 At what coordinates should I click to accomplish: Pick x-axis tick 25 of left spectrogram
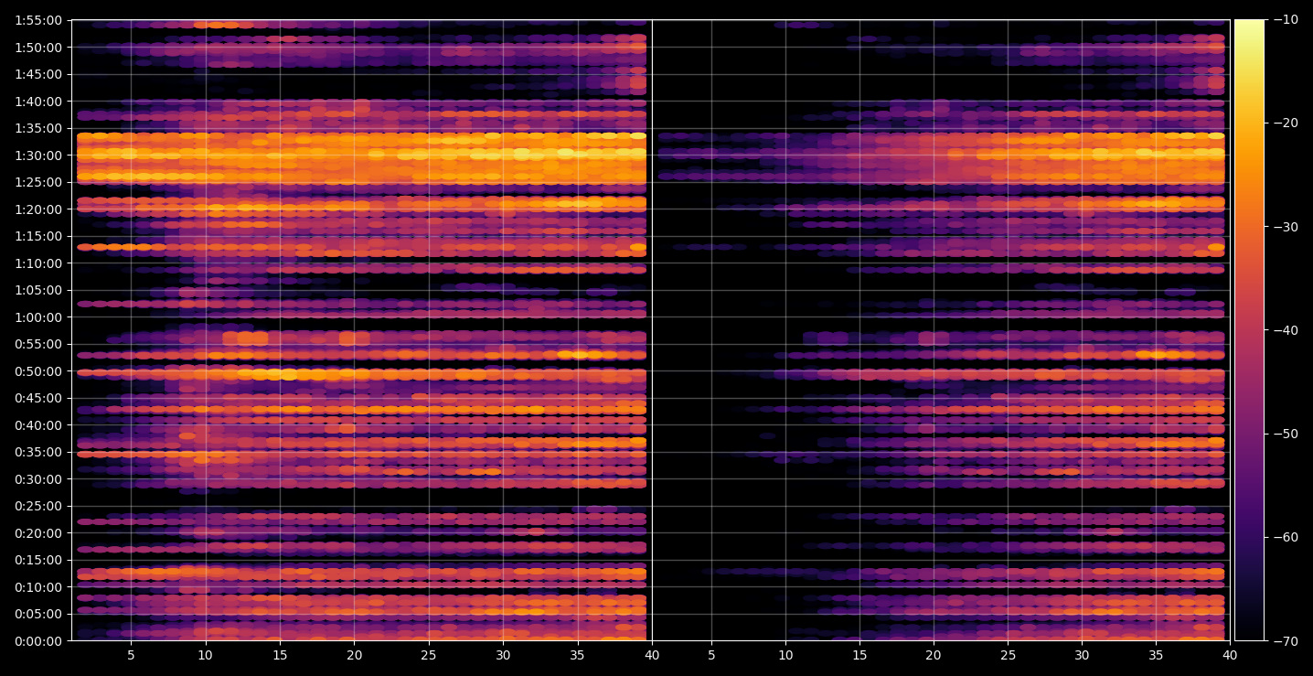(429, 656)
